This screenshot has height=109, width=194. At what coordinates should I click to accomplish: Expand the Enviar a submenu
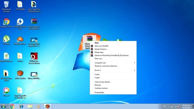click(113, 70)
